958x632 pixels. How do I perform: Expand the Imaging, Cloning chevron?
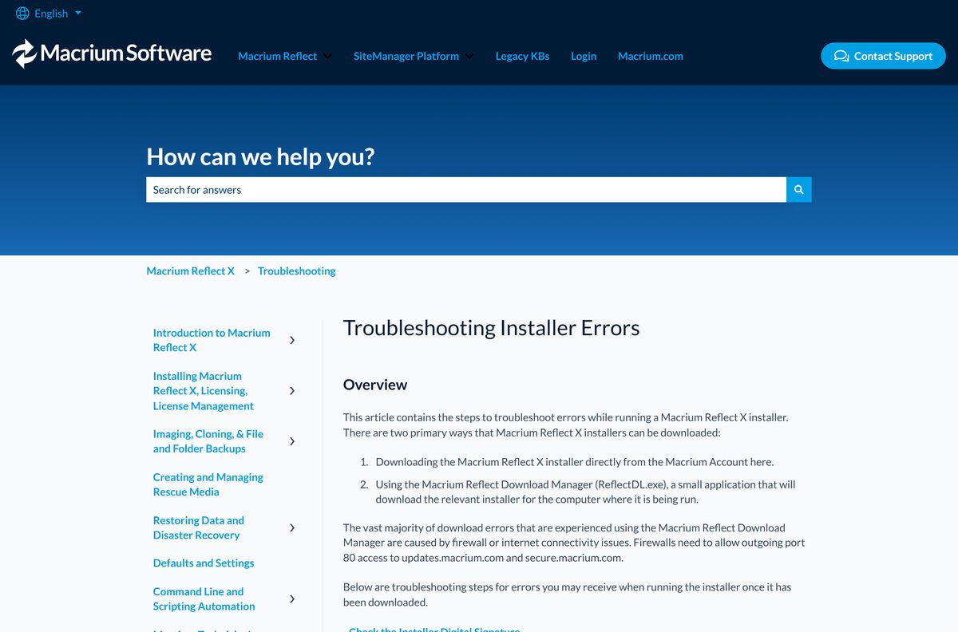[x=292, y=441]
